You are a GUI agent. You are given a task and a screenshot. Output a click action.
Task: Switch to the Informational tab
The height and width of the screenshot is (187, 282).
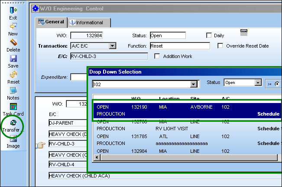click(89, 23)
